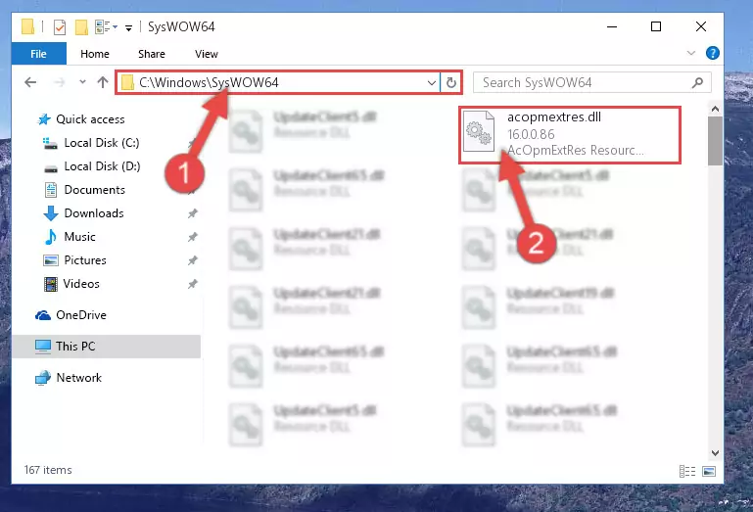Click the scrollbar down arrow
753x512 pixels.
point(715,452)
